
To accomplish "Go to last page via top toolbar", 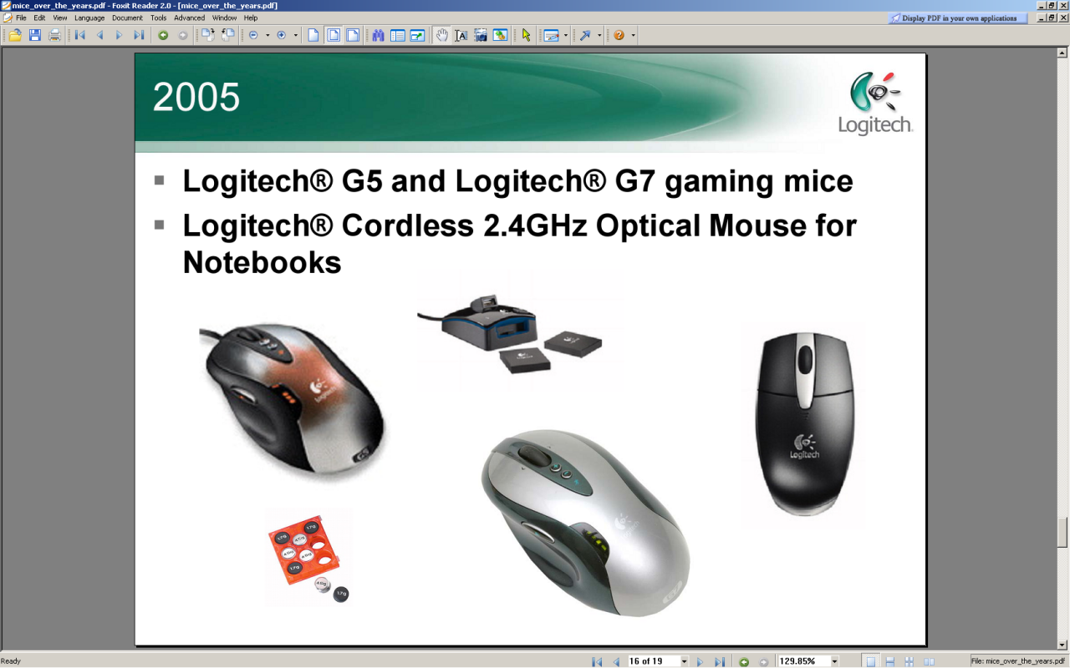I will (139, 35).
